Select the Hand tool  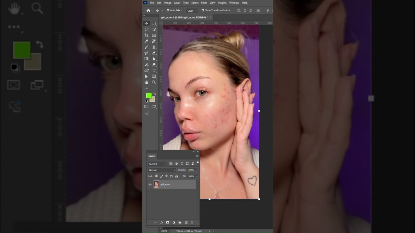147,82
